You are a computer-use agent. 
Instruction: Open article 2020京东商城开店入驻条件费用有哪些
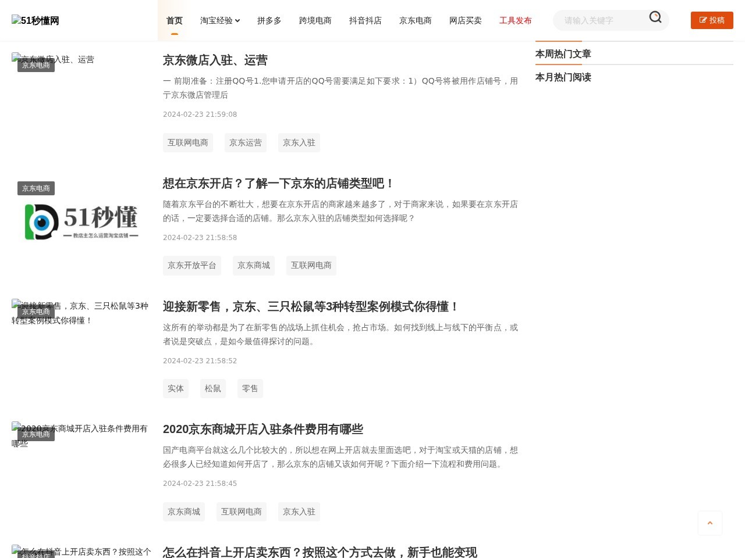click(x=263, y=429)
